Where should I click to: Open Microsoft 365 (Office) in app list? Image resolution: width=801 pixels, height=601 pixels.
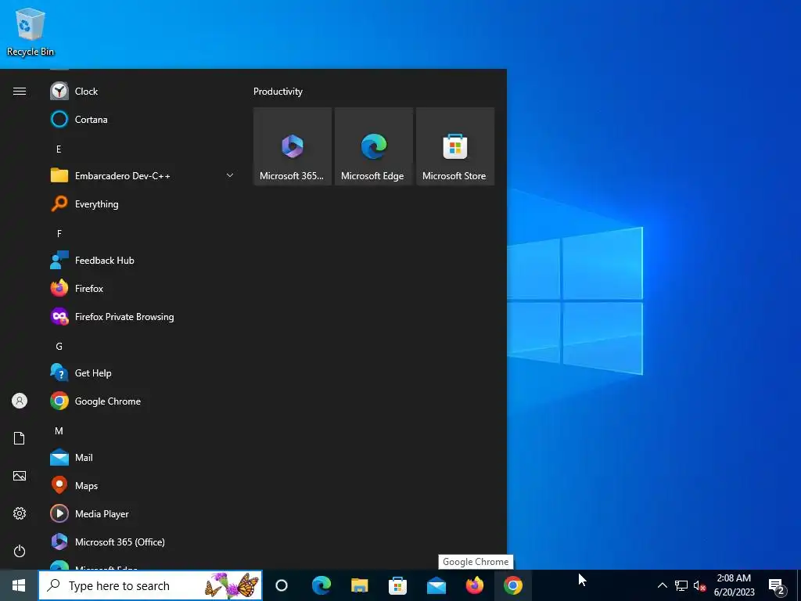pos(142,542)
